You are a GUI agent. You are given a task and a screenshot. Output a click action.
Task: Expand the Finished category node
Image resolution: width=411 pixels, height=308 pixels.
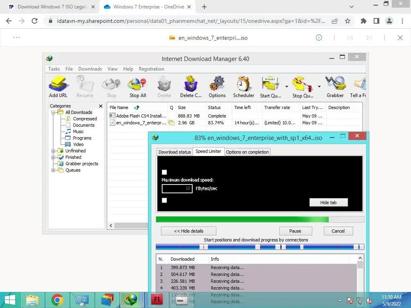tap(53, 157)
